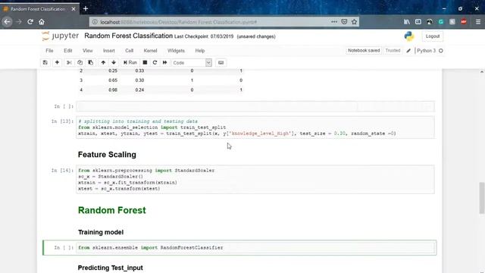Insert a cell below with the plus icon

57,62
